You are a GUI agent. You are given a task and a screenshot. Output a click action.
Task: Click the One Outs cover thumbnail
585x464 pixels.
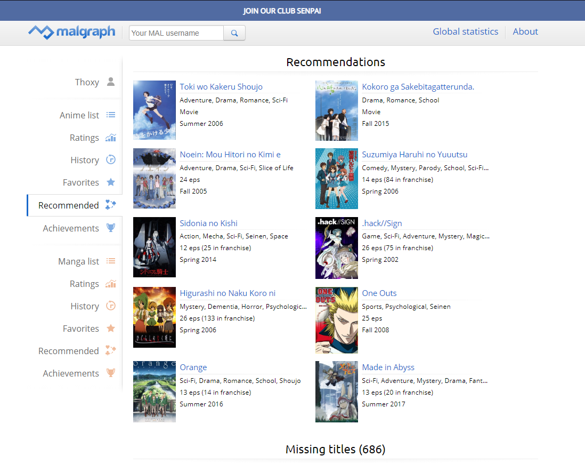(x=336, y=320)
